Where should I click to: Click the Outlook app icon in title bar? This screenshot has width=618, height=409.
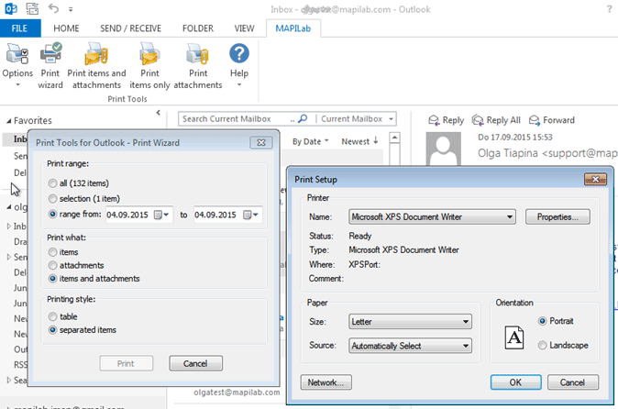click(11, 8)
